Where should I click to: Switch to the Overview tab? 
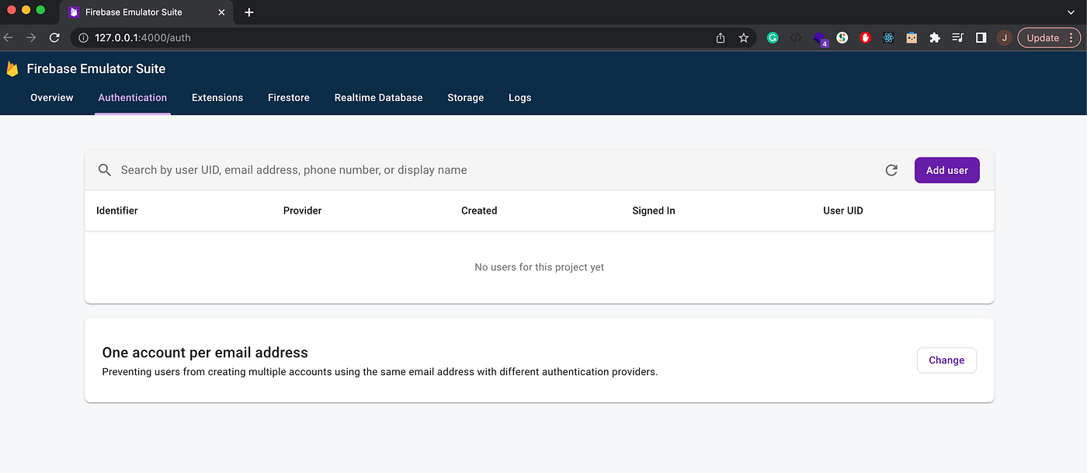pos(52,98)
